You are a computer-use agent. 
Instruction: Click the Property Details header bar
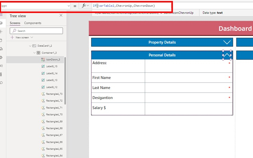(x=162, y=42)
